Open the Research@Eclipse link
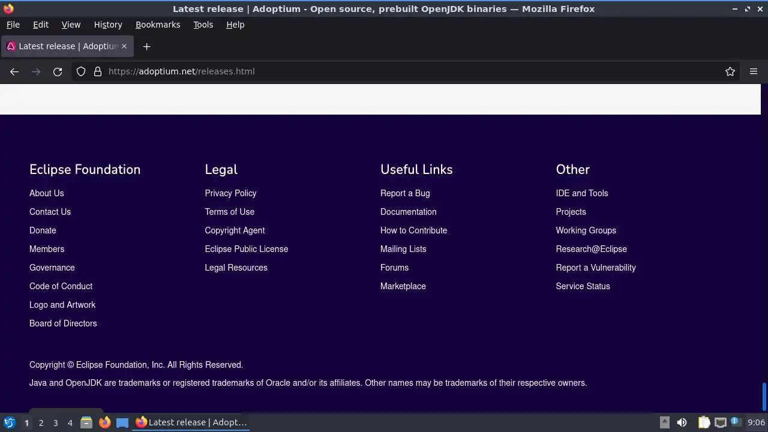Viewport: 768px width, 432px height. 591,249
